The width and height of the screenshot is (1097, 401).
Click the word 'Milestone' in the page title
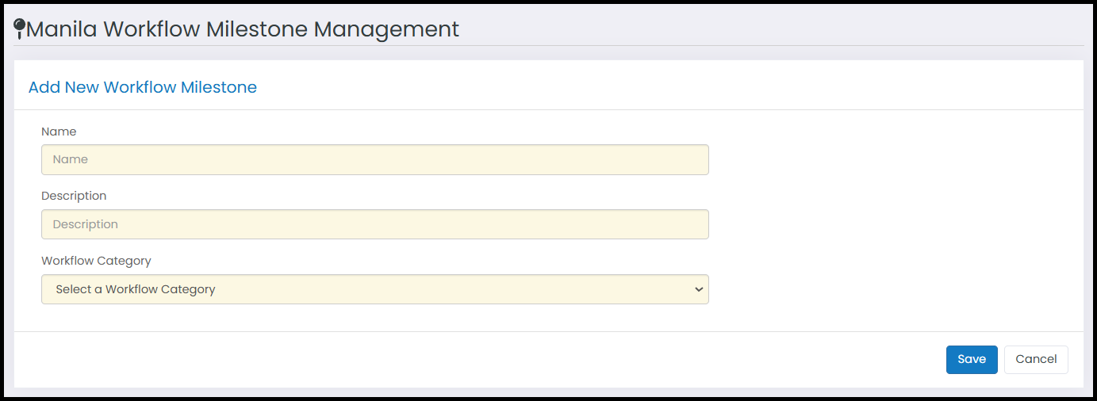257,29
